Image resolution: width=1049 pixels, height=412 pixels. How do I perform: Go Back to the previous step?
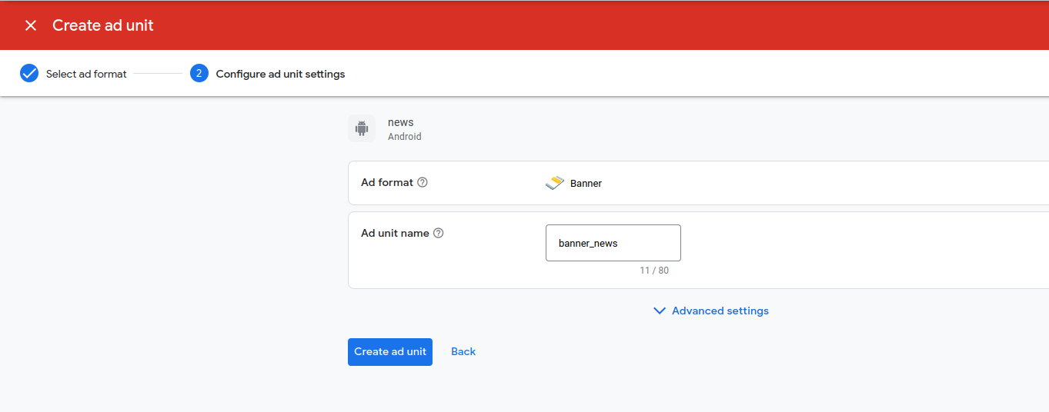point(463,351)
